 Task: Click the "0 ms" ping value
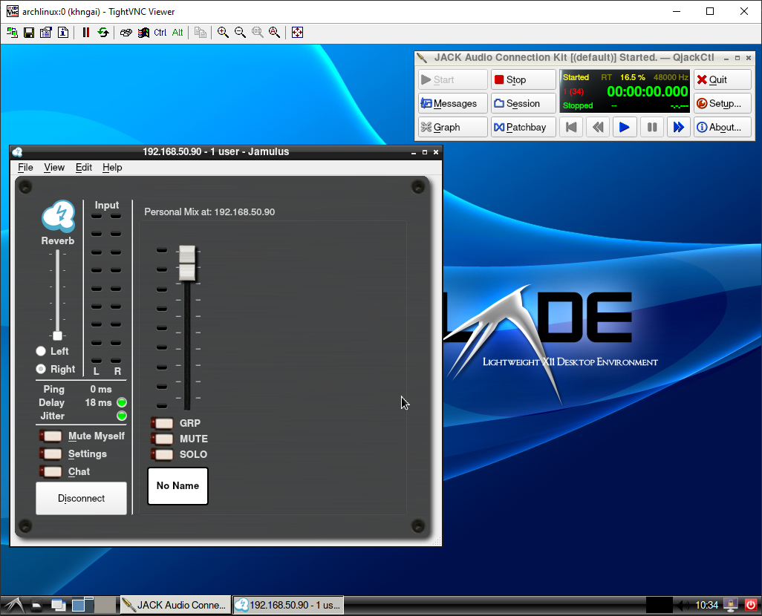[100, 389]
